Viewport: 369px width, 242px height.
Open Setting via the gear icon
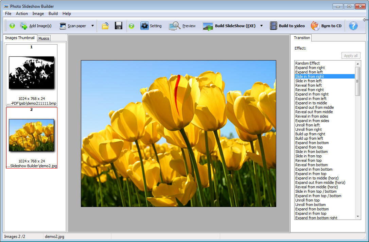(x=145, y=26)
